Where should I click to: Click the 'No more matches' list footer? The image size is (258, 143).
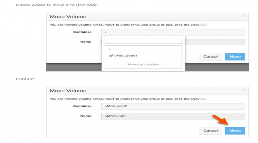point(143,64)
